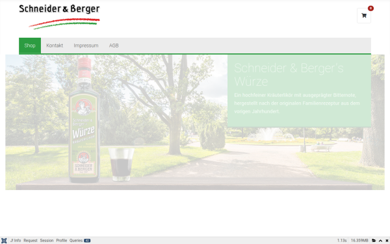Open the Session debug tab
Viewport: 390px width, 244px height.
tap(47, 241)
